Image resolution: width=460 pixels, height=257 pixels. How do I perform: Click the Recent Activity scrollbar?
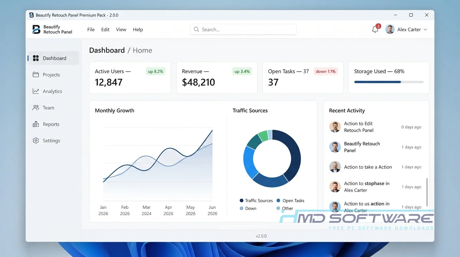(x=427, y=192)
